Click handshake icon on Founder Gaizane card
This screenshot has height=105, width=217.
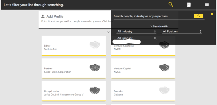coord(164,90)
